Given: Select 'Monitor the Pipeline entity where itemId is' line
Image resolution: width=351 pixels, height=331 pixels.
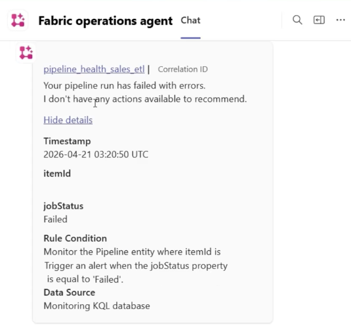Looking at the screenshot, I should click(x=132, y=252).
